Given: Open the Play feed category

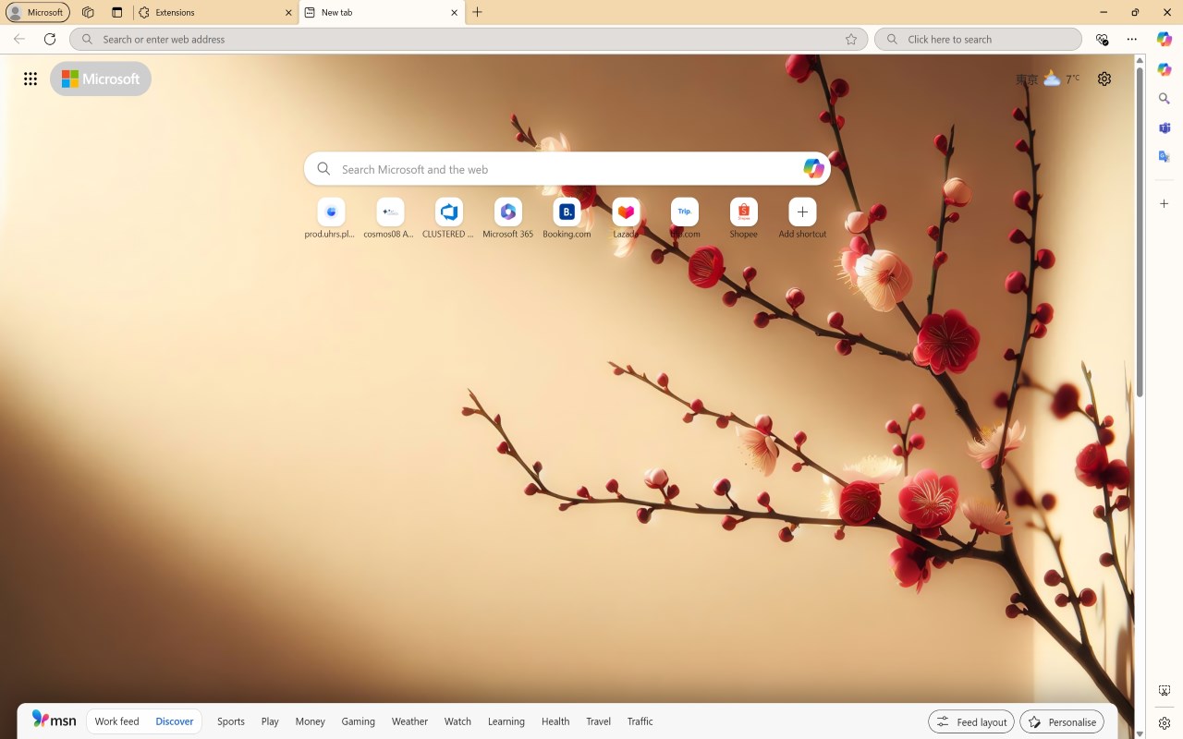Looking at the screenshot, I should pyautogui.click(x=270, y=721).
